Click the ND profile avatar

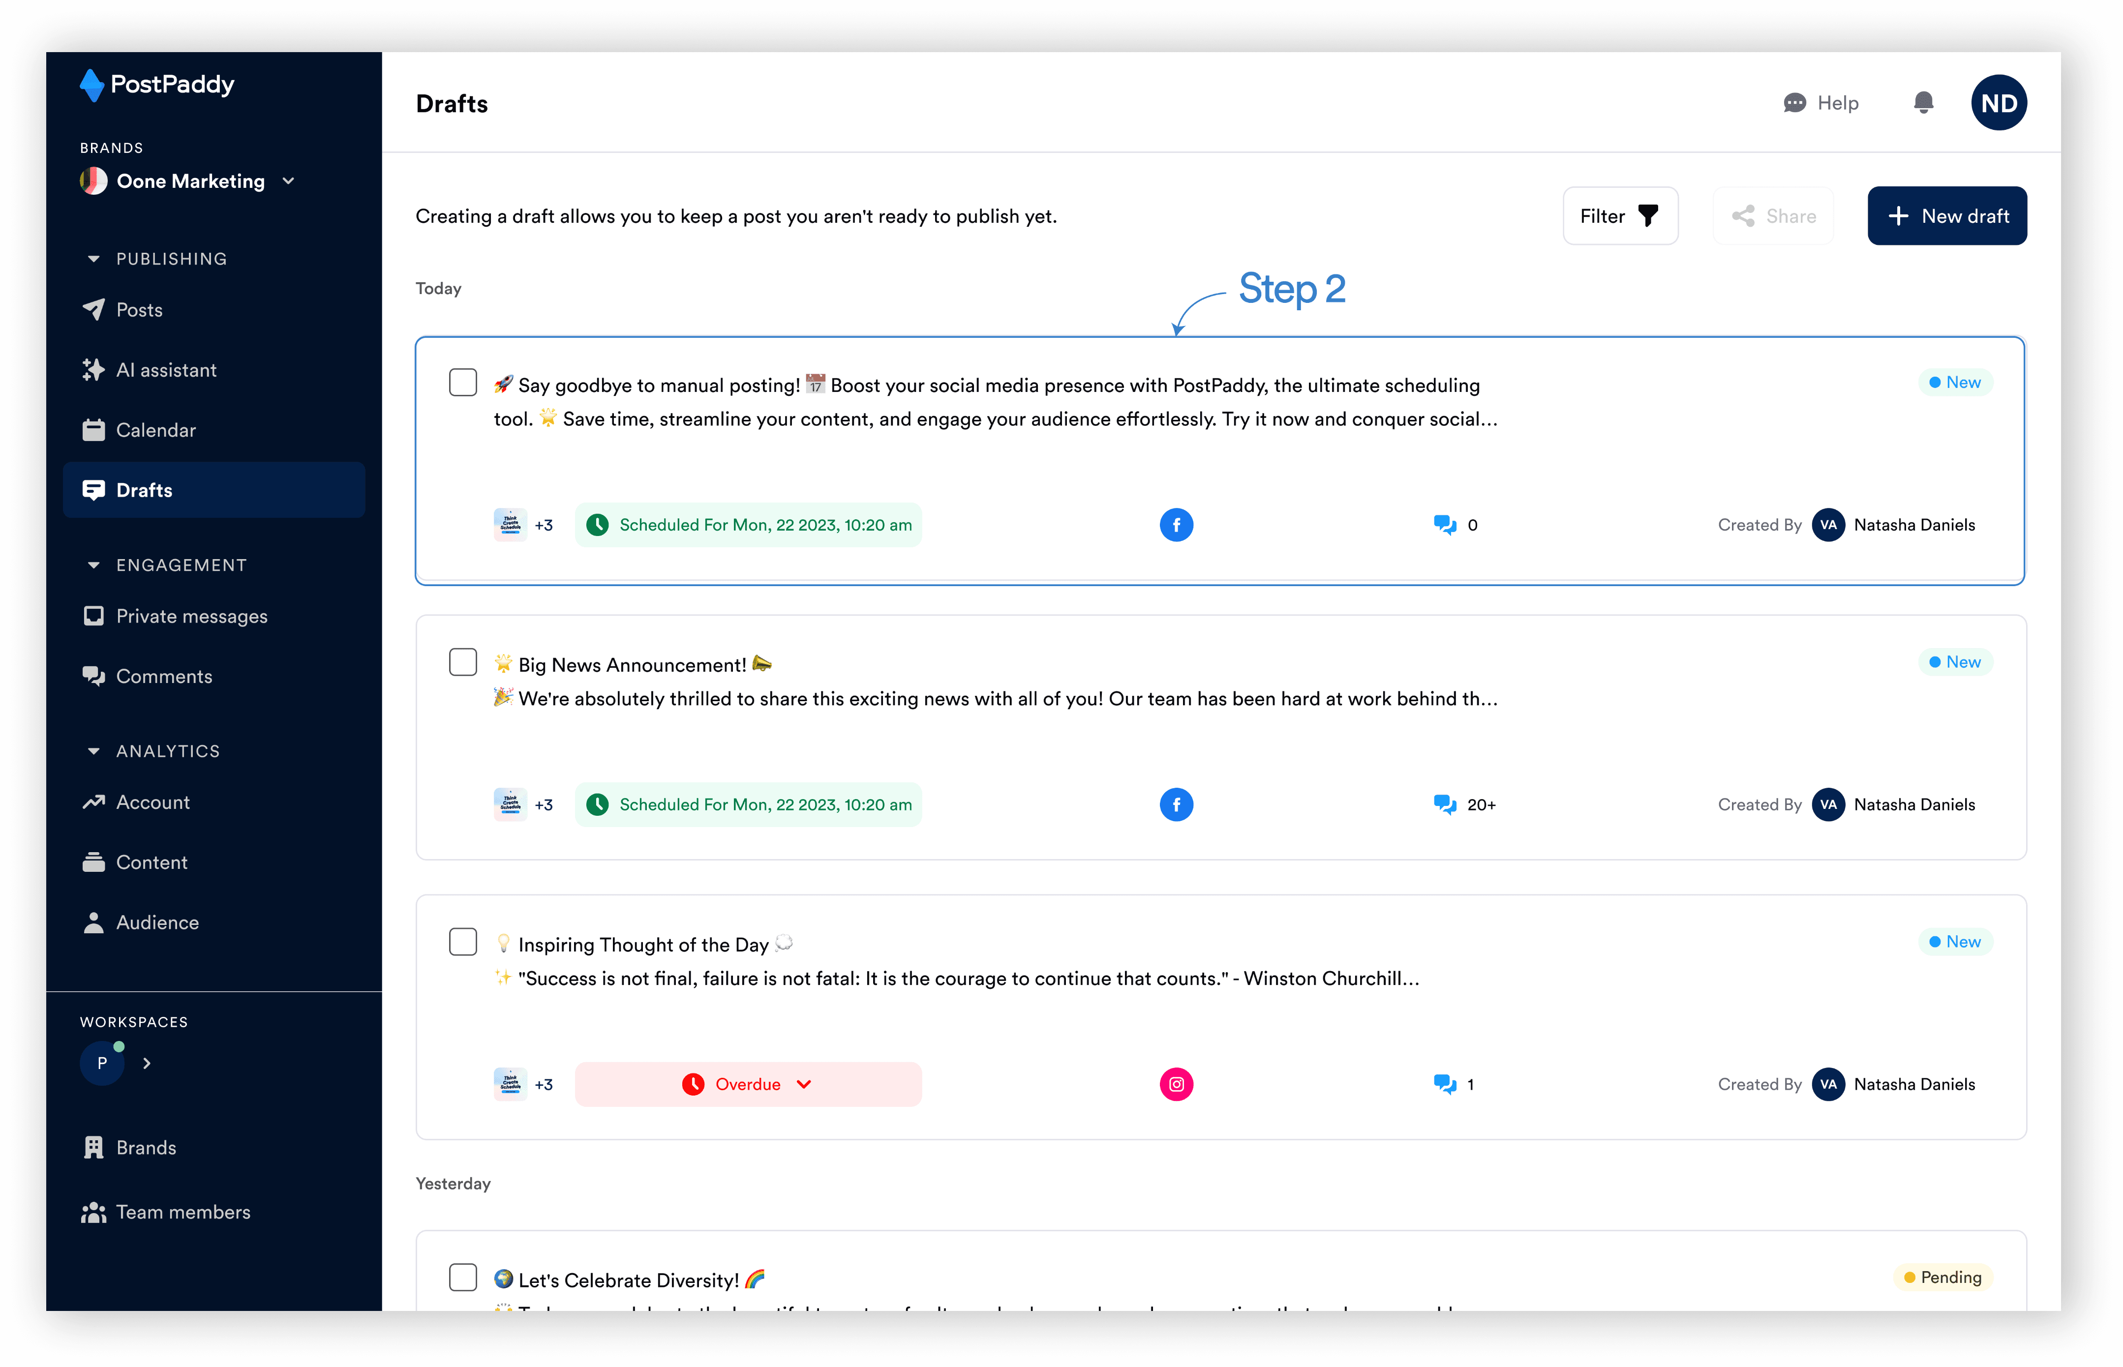click(x=1998, y=103)
